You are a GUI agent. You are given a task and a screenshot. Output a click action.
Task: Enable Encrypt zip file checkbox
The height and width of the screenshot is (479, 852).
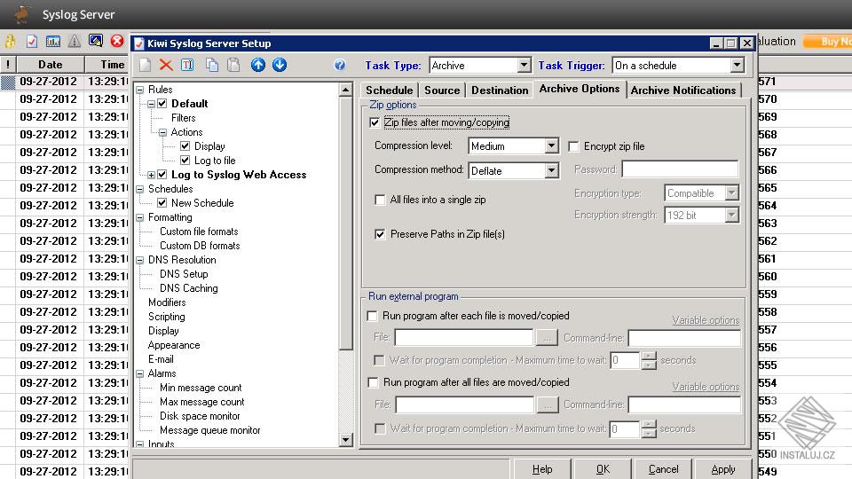[x=573, y=146]
